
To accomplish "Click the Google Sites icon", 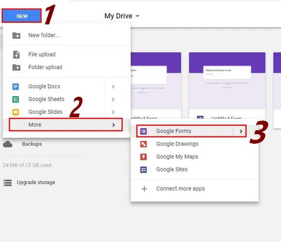I will [x=143, y=170].
